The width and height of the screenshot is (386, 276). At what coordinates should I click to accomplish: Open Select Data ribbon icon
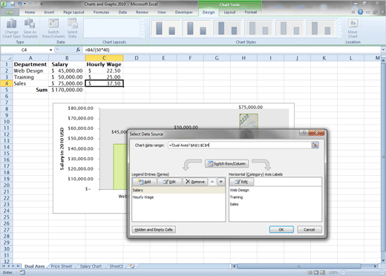click(x=72, y=24)
